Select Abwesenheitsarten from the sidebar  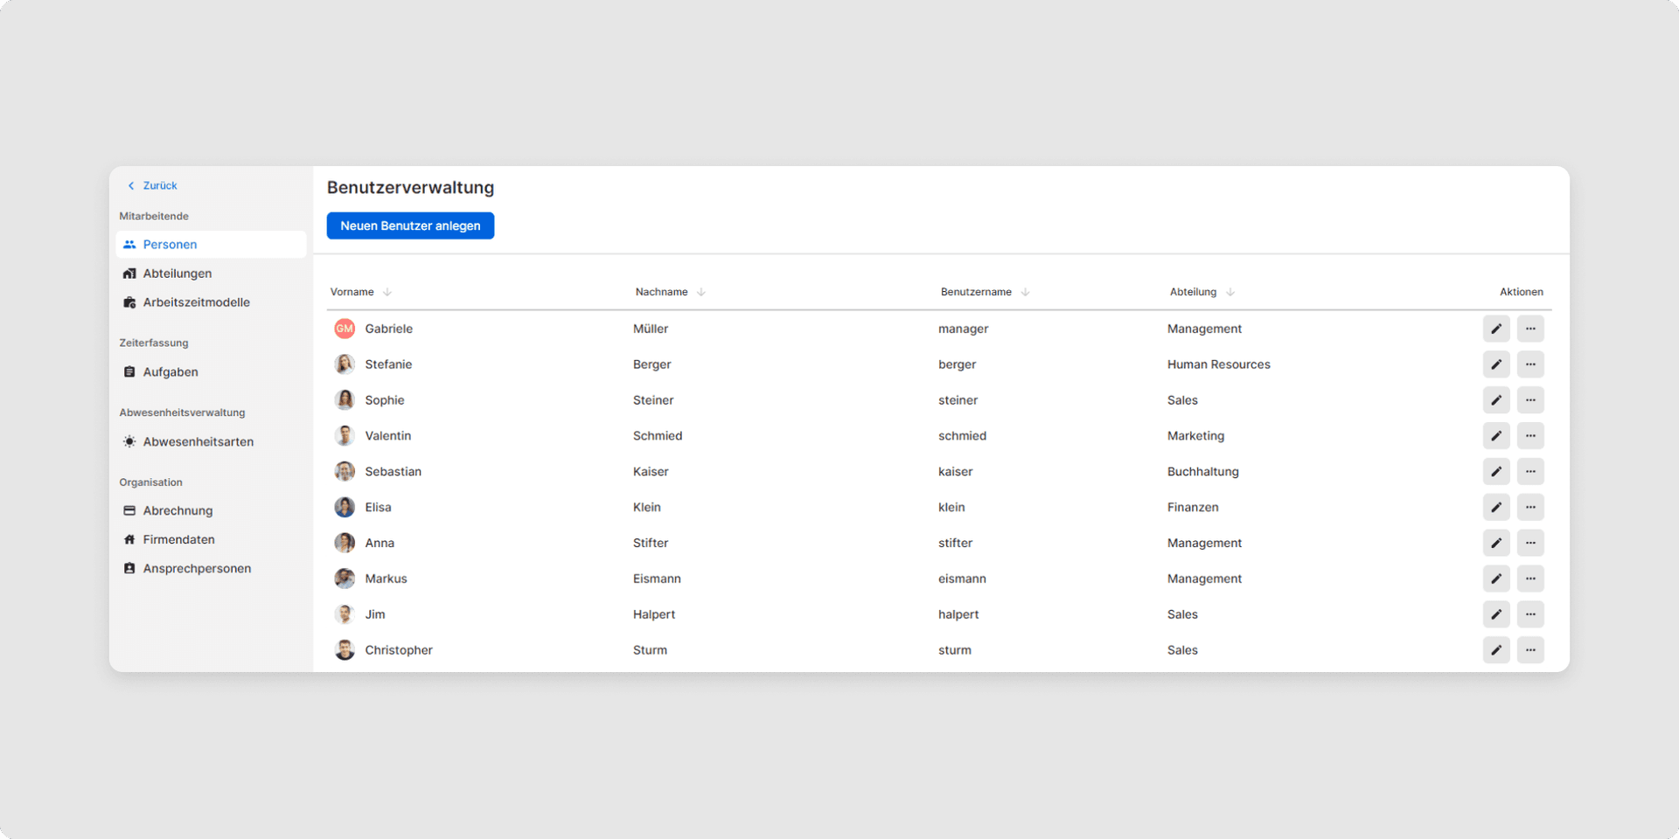click(198, 442)
